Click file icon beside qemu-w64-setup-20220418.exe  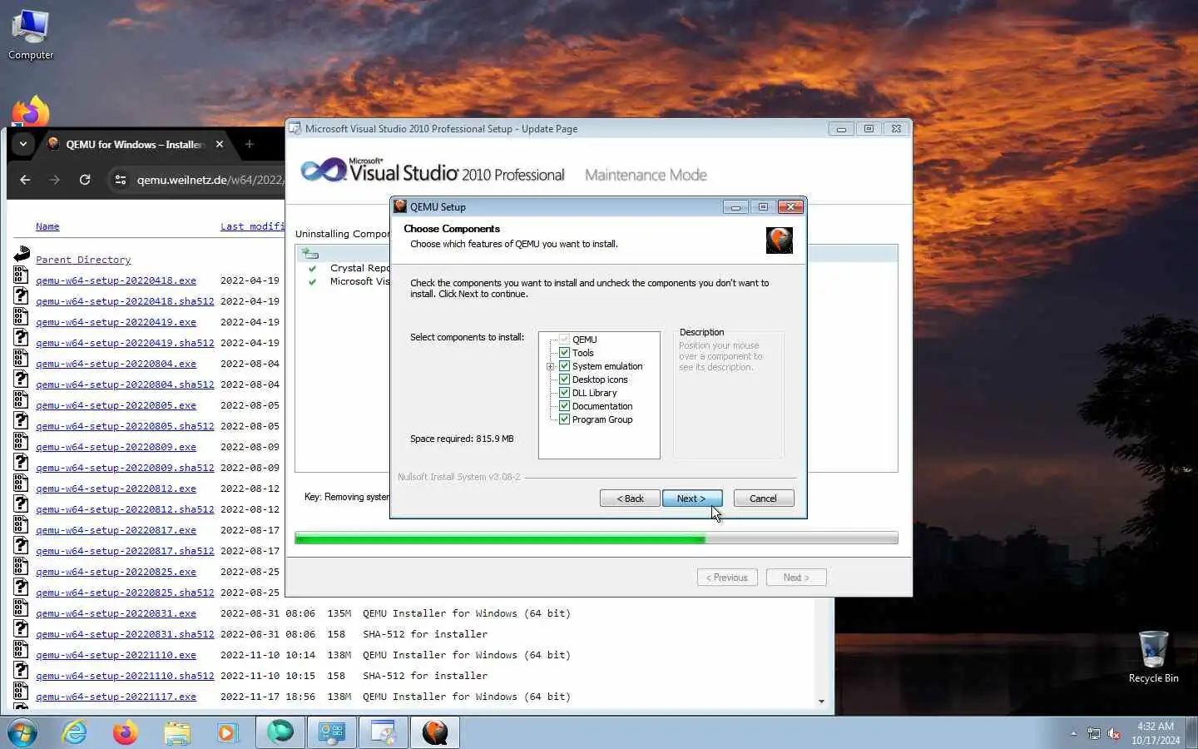click(21, 275)
